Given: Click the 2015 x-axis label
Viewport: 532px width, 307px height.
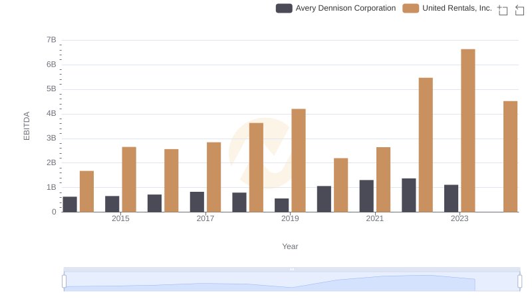Looking at the screenshot, I should click(120, 218).
